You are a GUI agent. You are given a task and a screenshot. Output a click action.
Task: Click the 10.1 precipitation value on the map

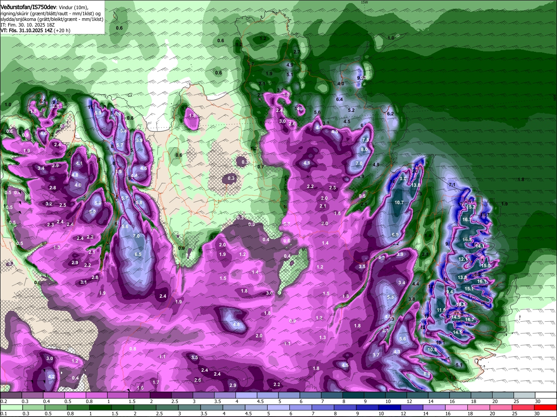tap(440, 343)
